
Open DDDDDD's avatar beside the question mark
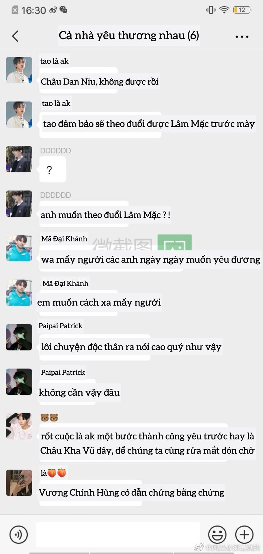point(19,159)
